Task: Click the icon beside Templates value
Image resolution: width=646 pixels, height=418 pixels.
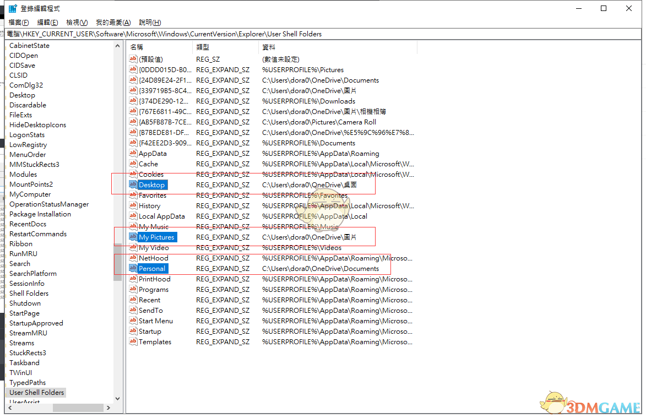Action: [x=133, y=341]
